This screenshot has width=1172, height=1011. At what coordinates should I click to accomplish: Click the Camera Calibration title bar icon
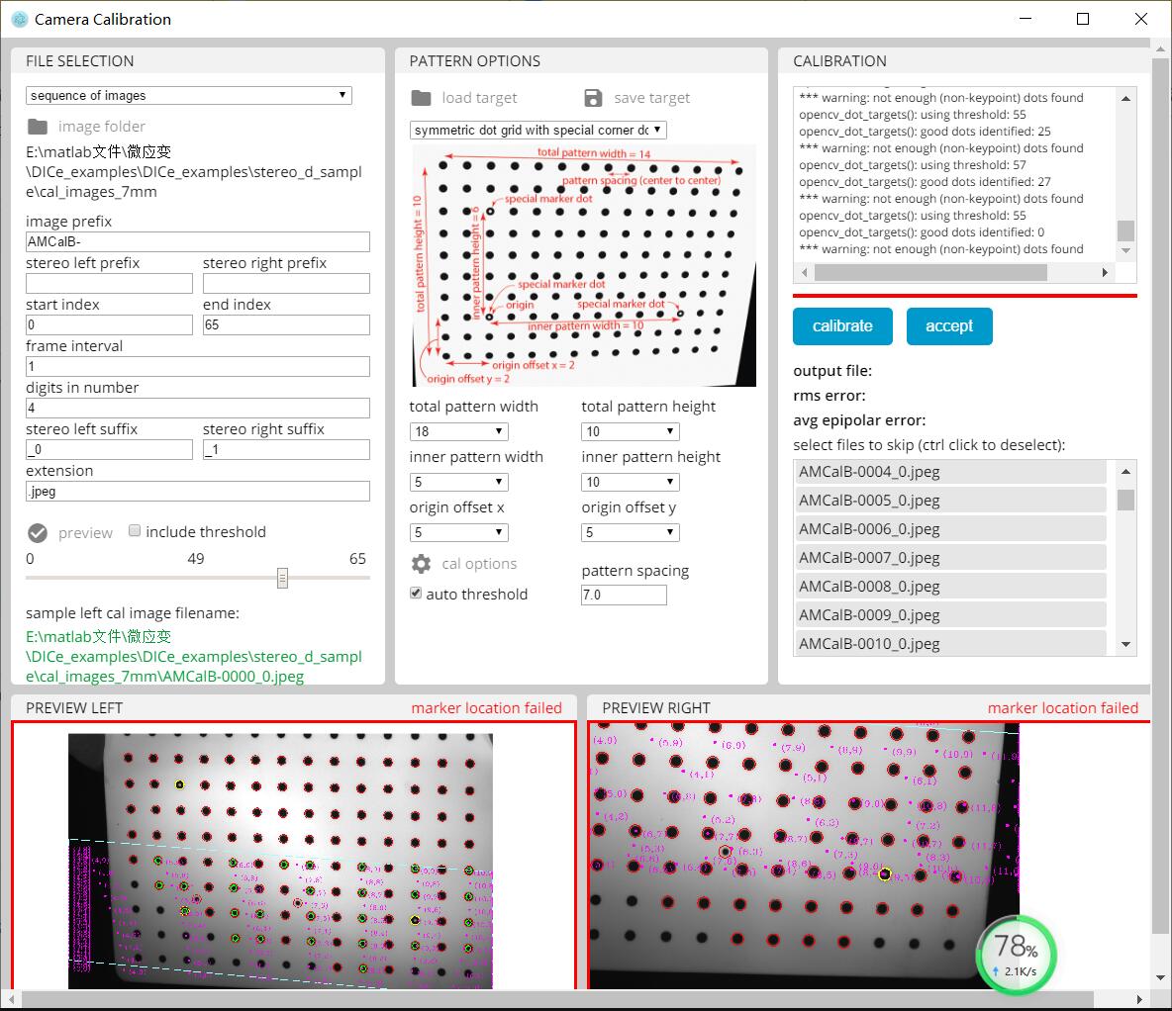[20, 19]
